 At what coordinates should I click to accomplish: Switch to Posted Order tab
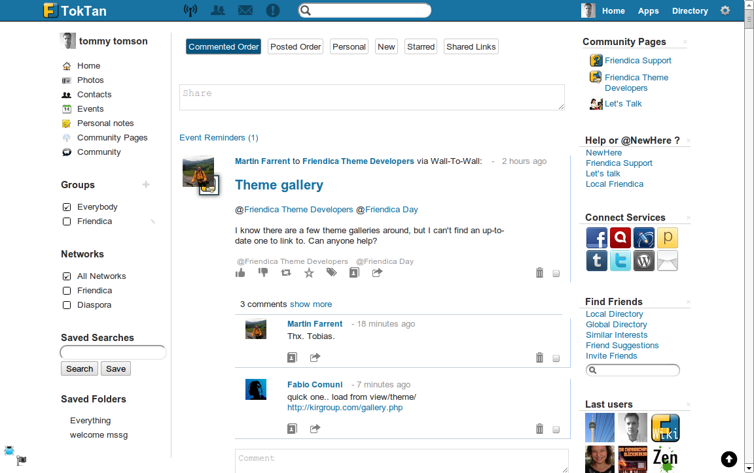[295, 46]
